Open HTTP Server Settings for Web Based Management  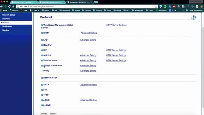click(x=116, y=25)
